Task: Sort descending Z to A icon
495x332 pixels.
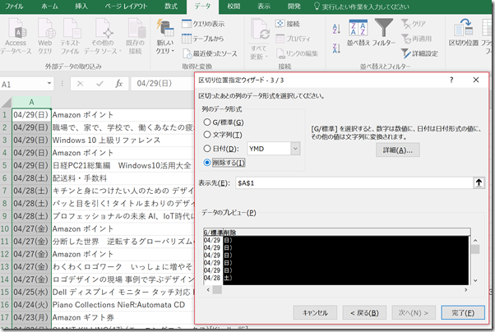Action: [x=336, y=48]
